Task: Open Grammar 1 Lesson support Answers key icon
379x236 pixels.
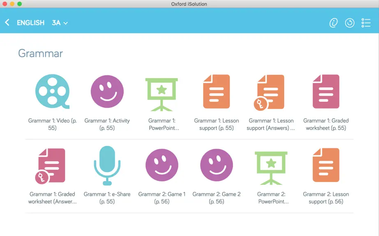Action: point(269,93)
